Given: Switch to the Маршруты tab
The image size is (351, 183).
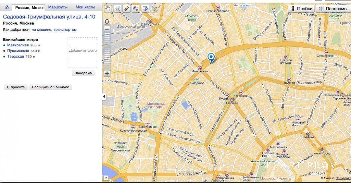Looking at the screenshot, I should [x=58, y=7].
